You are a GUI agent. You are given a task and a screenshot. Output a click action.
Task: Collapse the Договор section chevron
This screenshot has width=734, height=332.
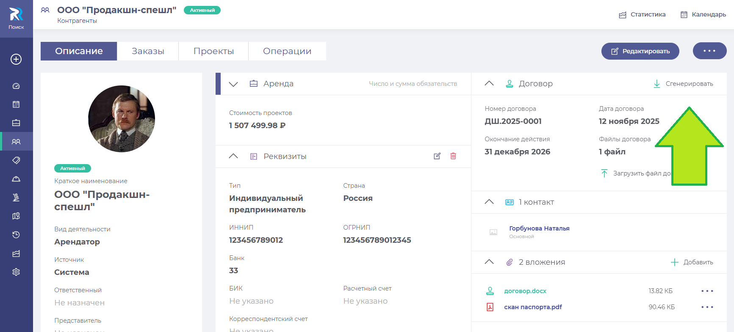pos(489,84)
